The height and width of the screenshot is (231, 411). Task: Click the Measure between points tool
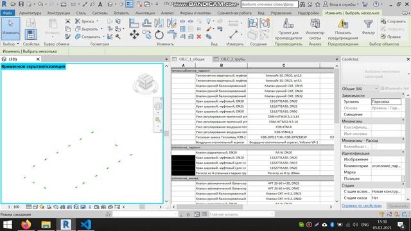(x=233, y=35)
